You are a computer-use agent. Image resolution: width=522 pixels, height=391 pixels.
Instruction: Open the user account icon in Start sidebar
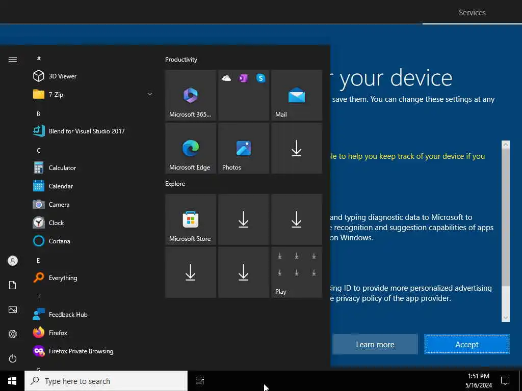(x=13, y=261)
